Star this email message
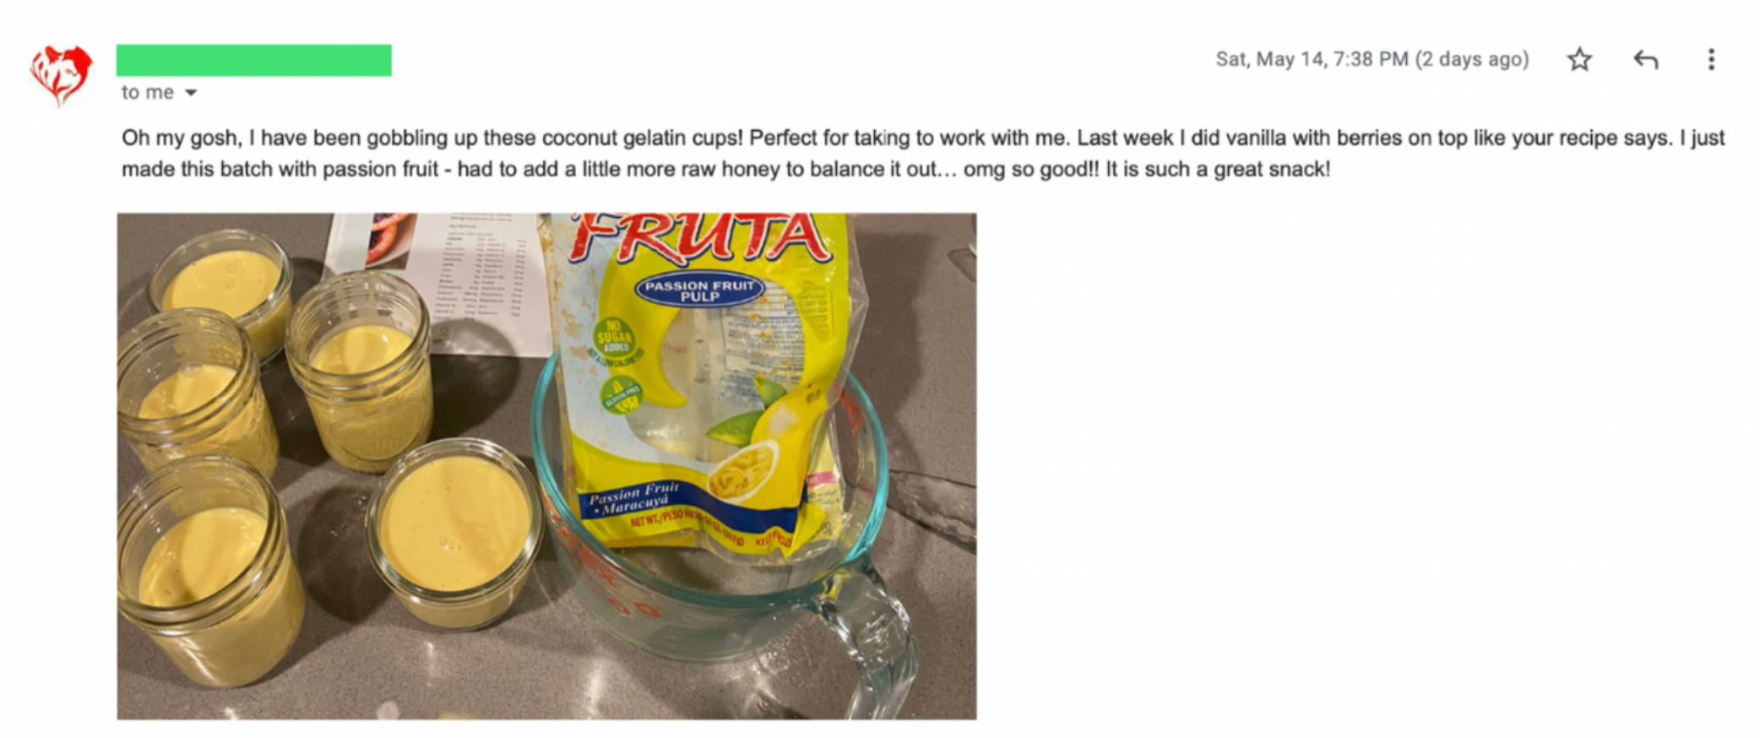1760x738 pixels. click(x=1579, y=60)
